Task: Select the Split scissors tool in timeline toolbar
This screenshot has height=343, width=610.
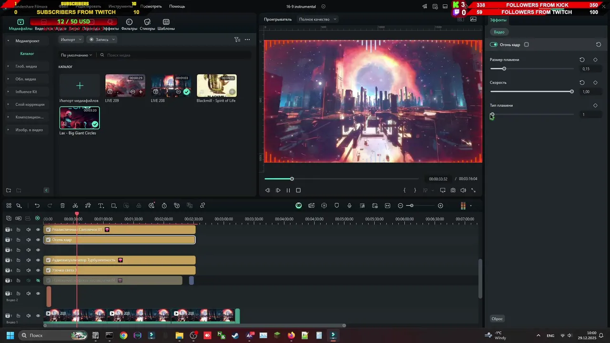Action: tap(75, 206)
